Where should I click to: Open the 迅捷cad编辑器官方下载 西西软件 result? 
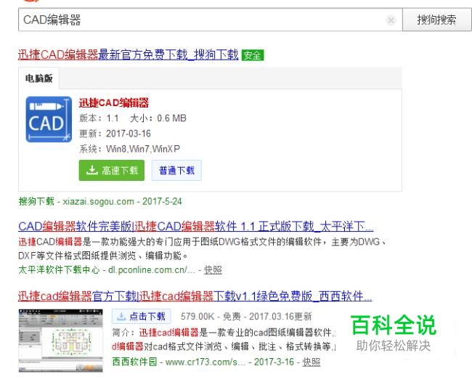[x=195, y=296]
